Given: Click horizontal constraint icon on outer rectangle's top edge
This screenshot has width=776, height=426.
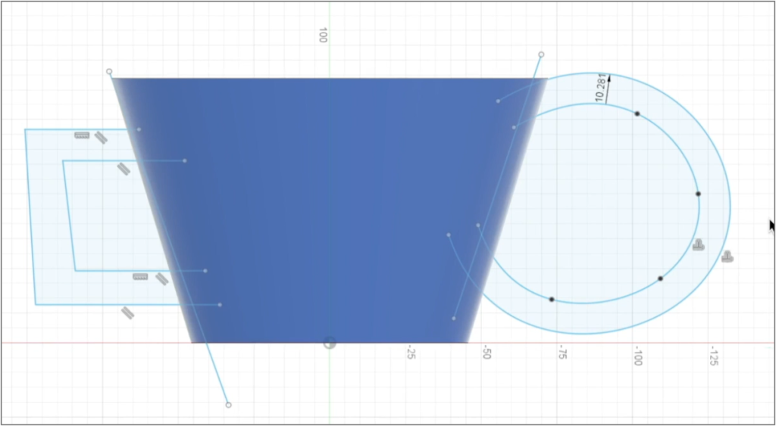Looking at the screenshot, I should [82, 135].
